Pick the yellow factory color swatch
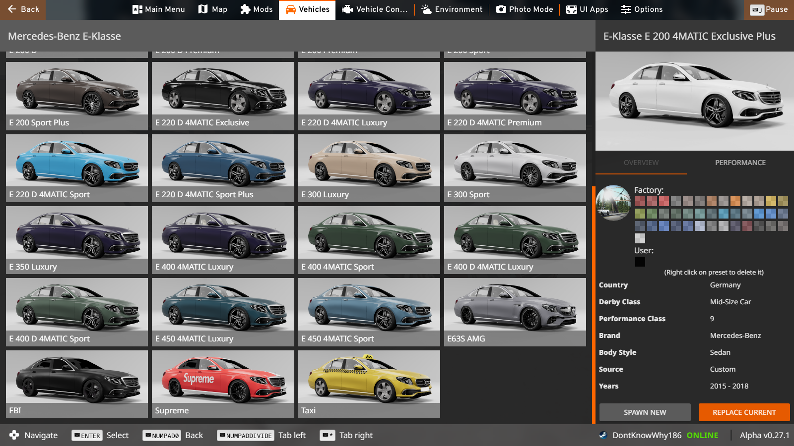Screen dimensions: 794x446 (771, 201)
